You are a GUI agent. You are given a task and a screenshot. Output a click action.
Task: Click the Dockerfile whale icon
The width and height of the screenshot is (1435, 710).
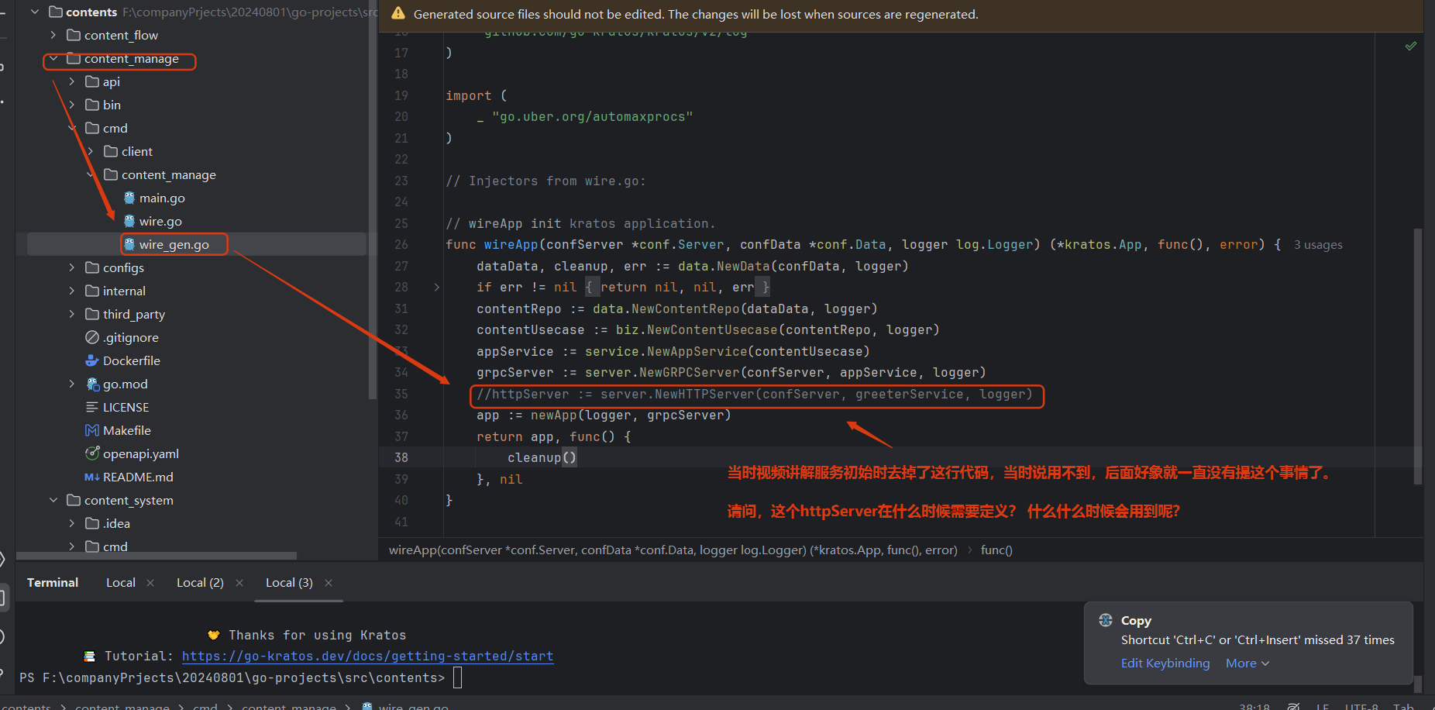92,360
